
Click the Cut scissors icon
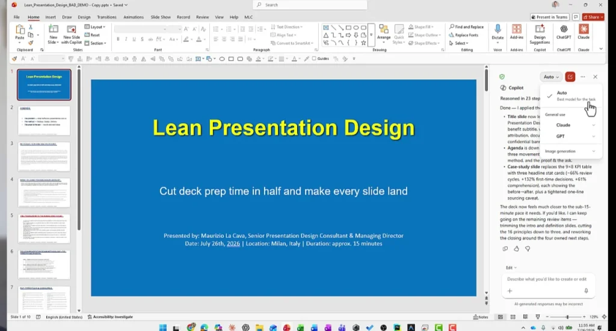(31, 27)
